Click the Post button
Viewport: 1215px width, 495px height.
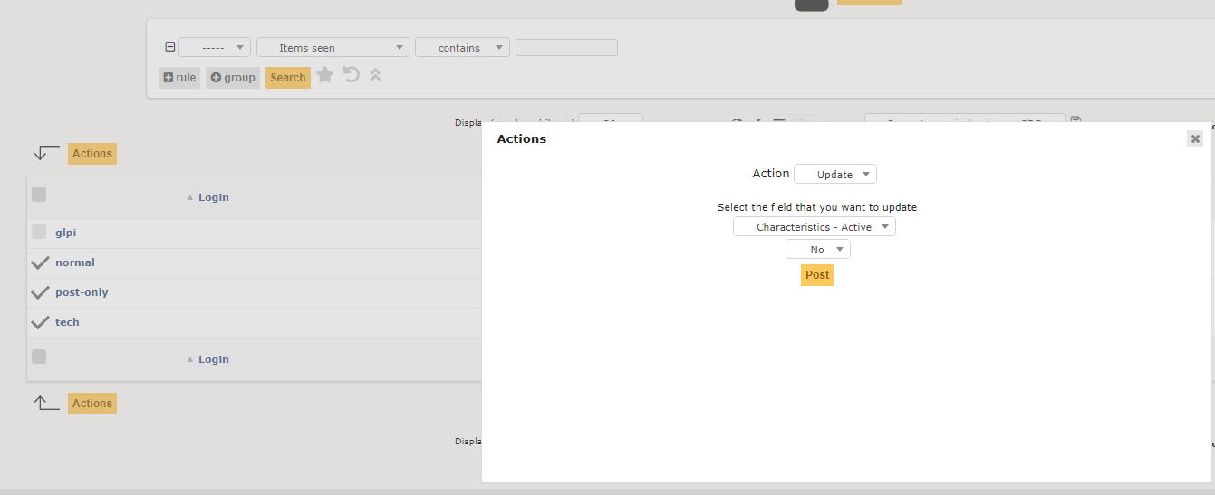[817, 275]
